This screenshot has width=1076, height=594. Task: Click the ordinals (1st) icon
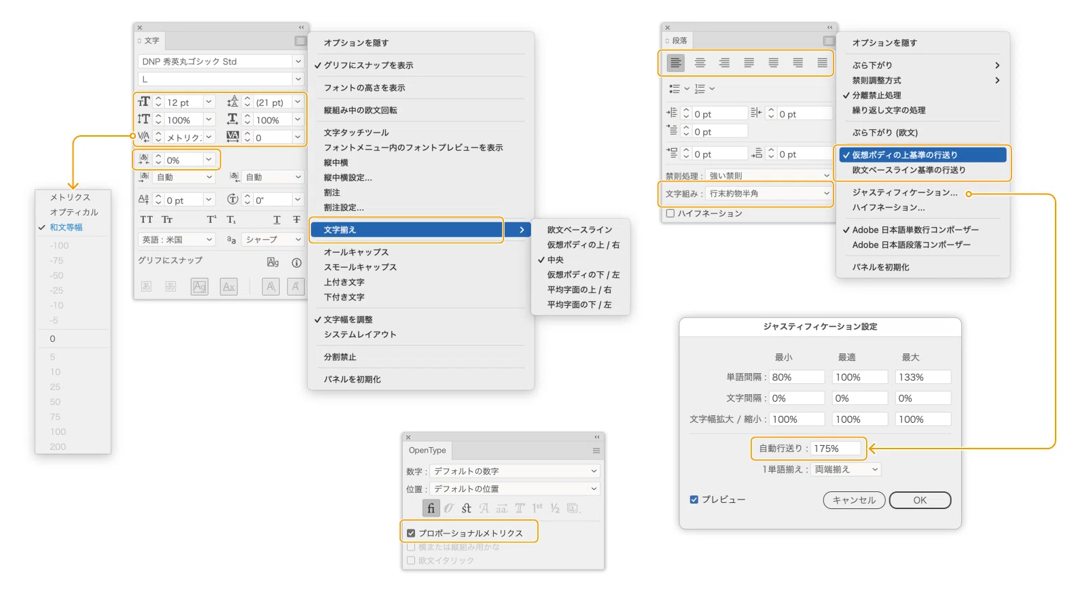click(537, 508)
